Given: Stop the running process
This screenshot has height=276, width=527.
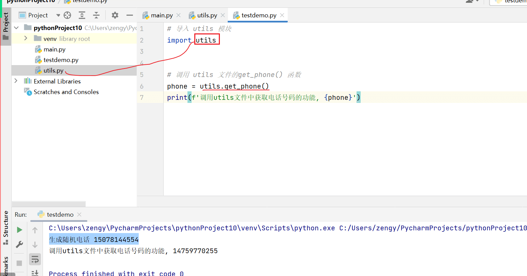Looking at the screenshot, I should [x=19, y=263].
